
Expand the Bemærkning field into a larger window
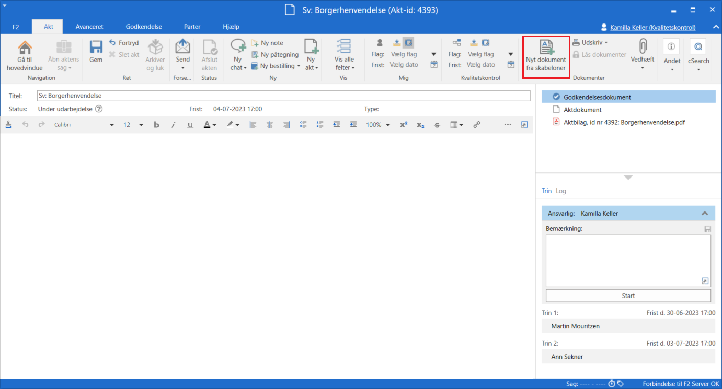(x=705, y=281)
